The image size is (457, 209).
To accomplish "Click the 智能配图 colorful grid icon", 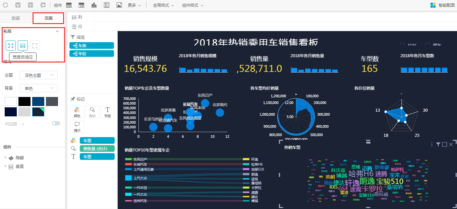I will click(433, 5).
